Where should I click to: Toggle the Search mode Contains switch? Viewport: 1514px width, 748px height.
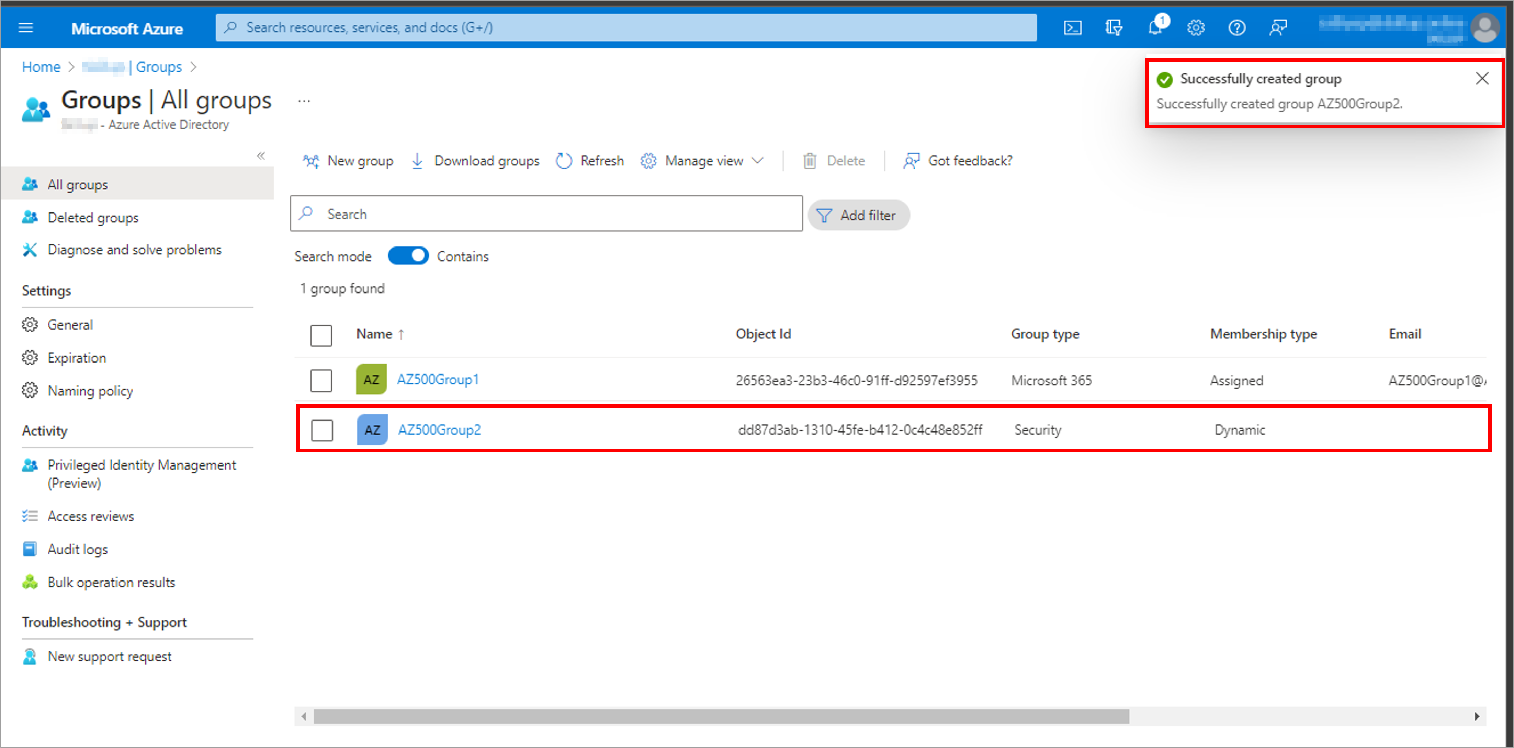pos(408,256)
